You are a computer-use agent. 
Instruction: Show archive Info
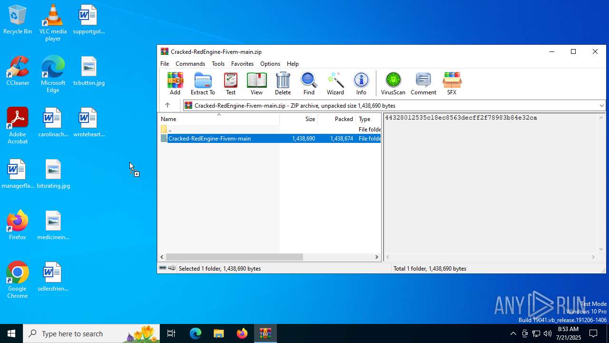coord(361,83)
